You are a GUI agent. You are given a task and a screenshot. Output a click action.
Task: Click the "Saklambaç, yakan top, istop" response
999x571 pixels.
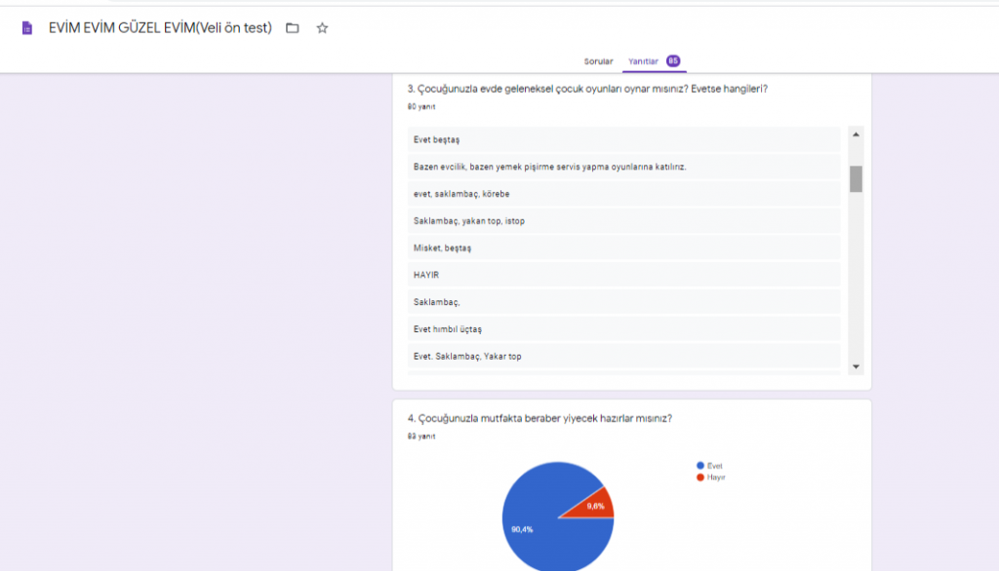tap(623, 221)
